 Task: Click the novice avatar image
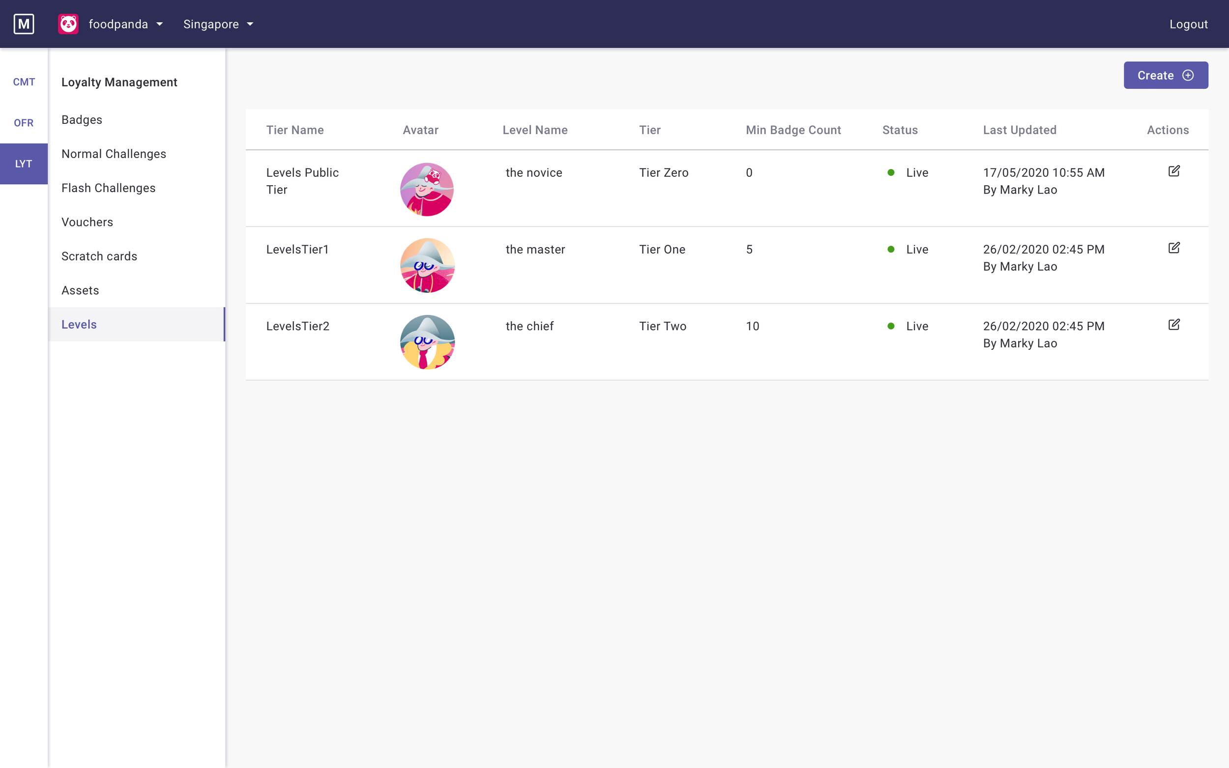coord(427,190)
